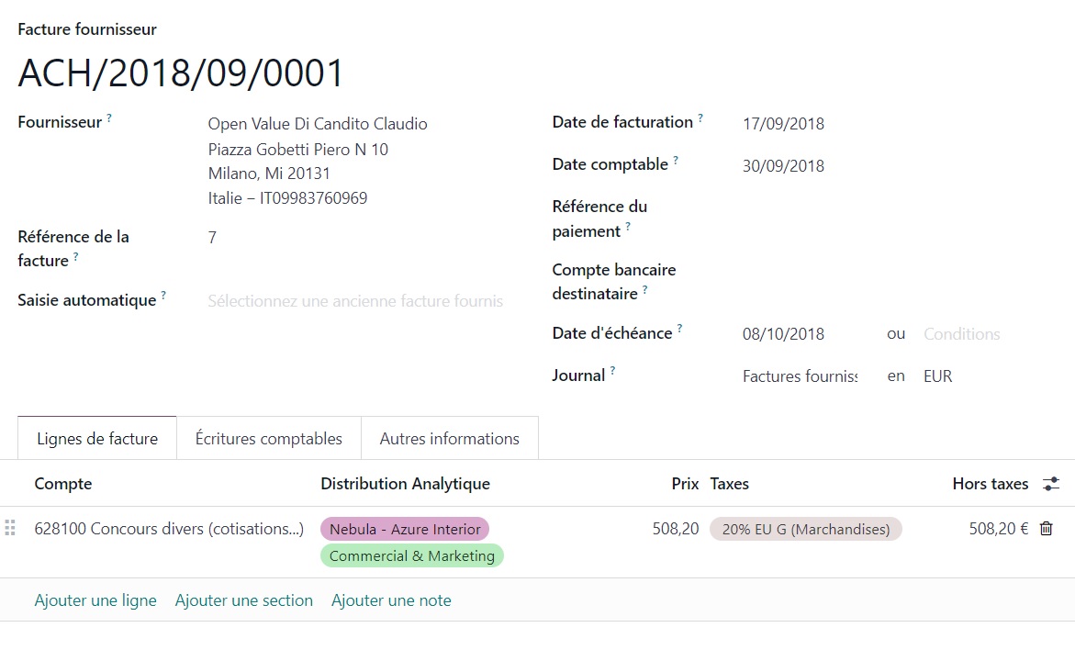Show help for Date d'échéance label
Viewport: 1075px width, 650px height.
pos(679,329)
